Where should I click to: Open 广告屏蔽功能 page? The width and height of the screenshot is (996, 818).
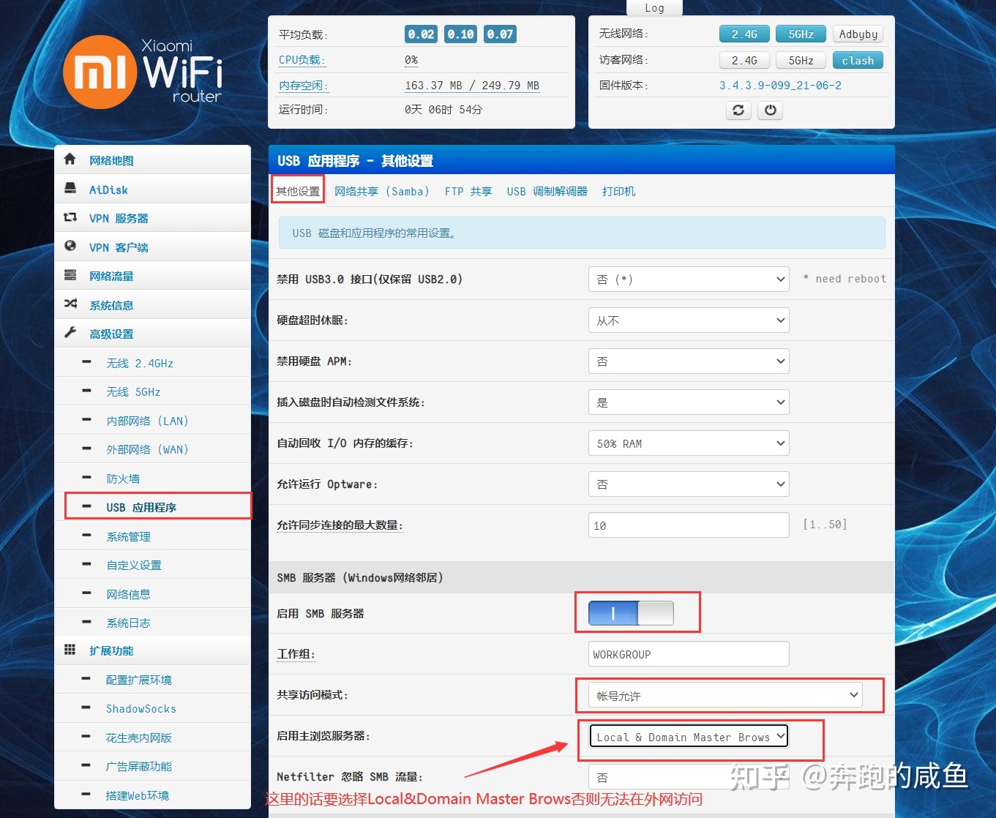pyautogui.click(x=139, y=766)
